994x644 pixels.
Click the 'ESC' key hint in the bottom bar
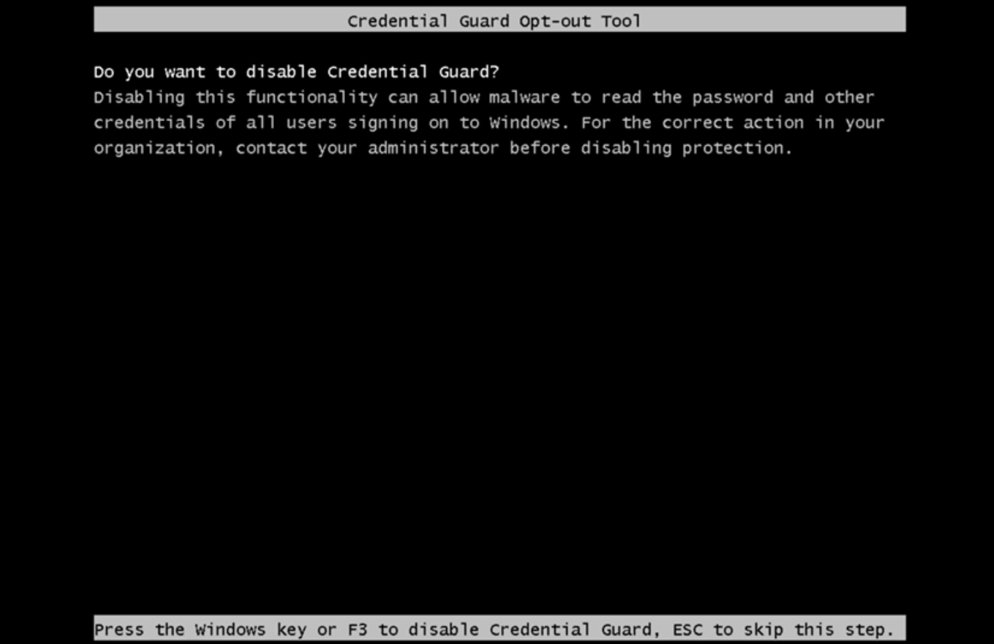(x=687, y=630)
